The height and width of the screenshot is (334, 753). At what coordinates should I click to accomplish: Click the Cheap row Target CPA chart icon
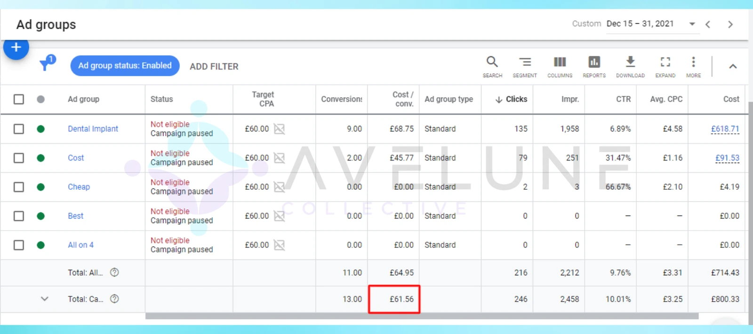coord(280,187)
